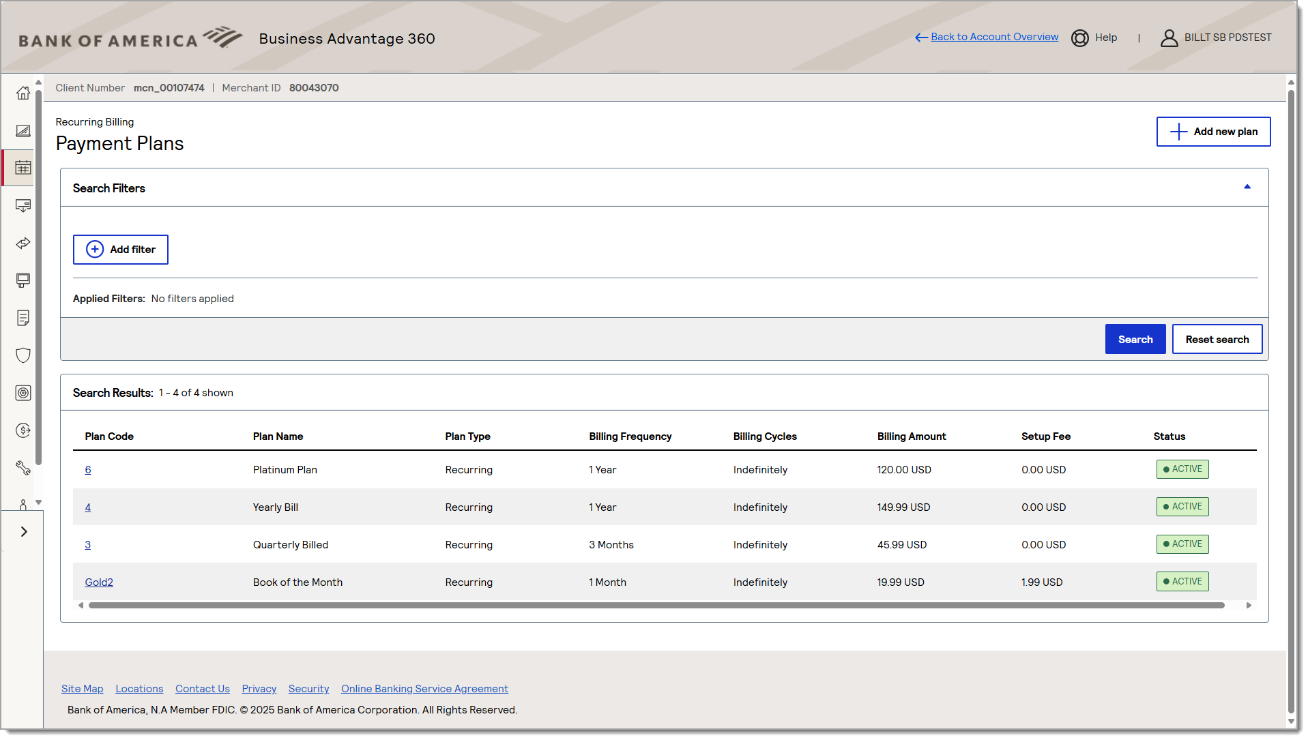Click the Billing Frequency column header

tap(630, 436)
